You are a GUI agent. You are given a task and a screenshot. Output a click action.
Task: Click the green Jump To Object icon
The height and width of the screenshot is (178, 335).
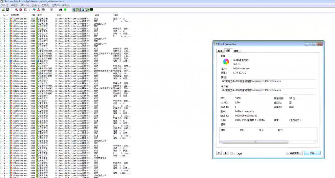click(x=65, y=10)
